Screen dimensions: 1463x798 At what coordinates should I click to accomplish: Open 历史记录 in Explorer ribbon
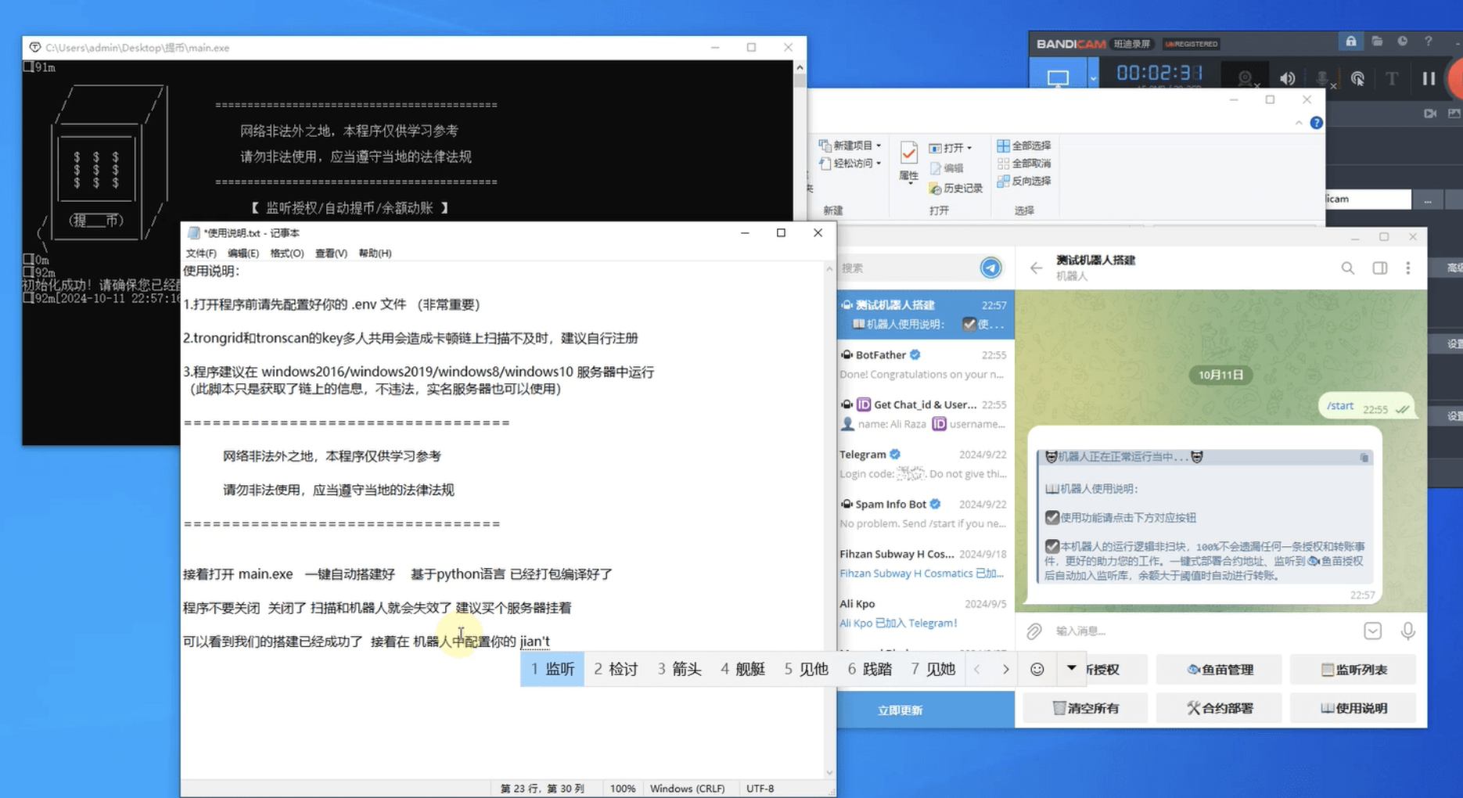pos(955,189)
